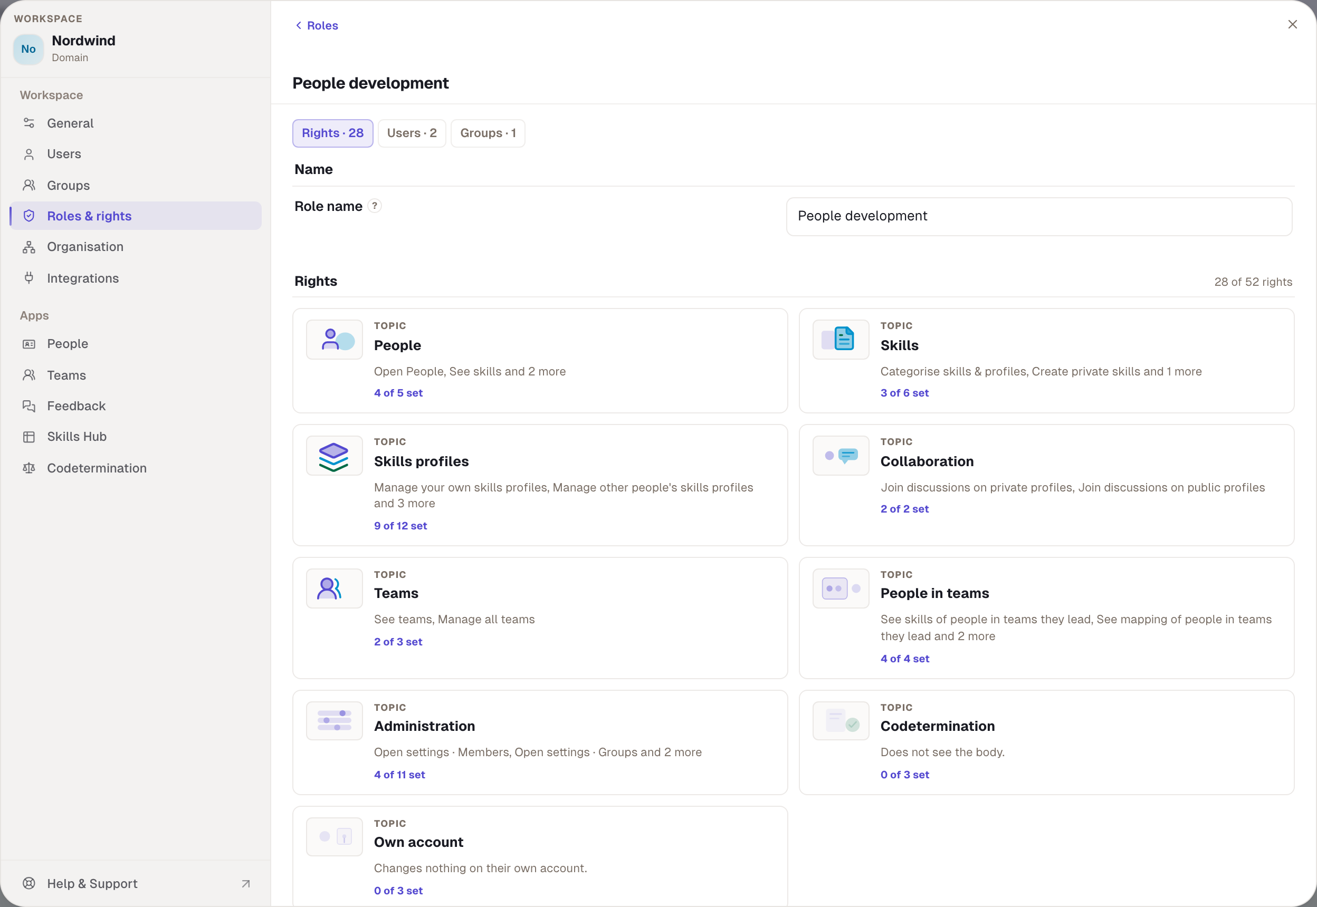
Task: Open the Teams topic card
Action: coord(540,617)
